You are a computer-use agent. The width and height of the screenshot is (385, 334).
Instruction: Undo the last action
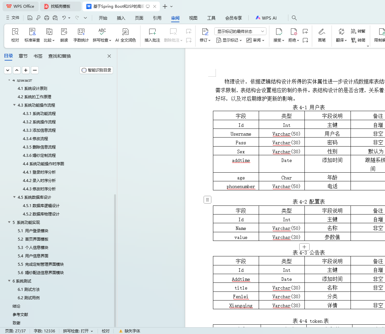64,18
